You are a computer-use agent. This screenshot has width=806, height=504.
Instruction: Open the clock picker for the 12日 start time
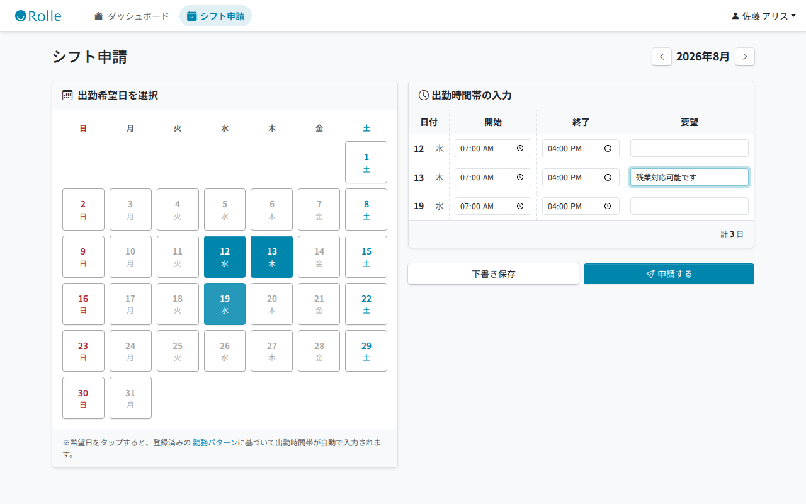tap(520, 149)
